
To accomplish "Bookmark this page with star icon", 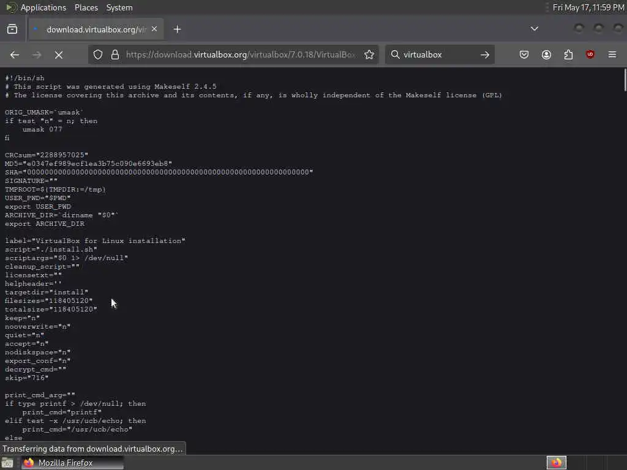I will [369, 54].
